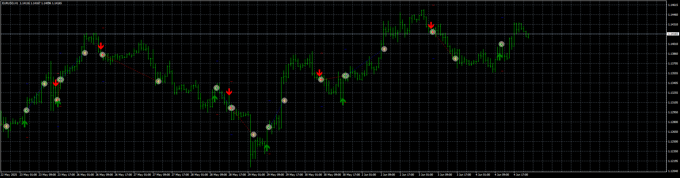Viewport: 680px width, 178px height.
Task: Select the circular marker below the 28 May 17:00 sell arrow
Action: click(x=231, y=108)
